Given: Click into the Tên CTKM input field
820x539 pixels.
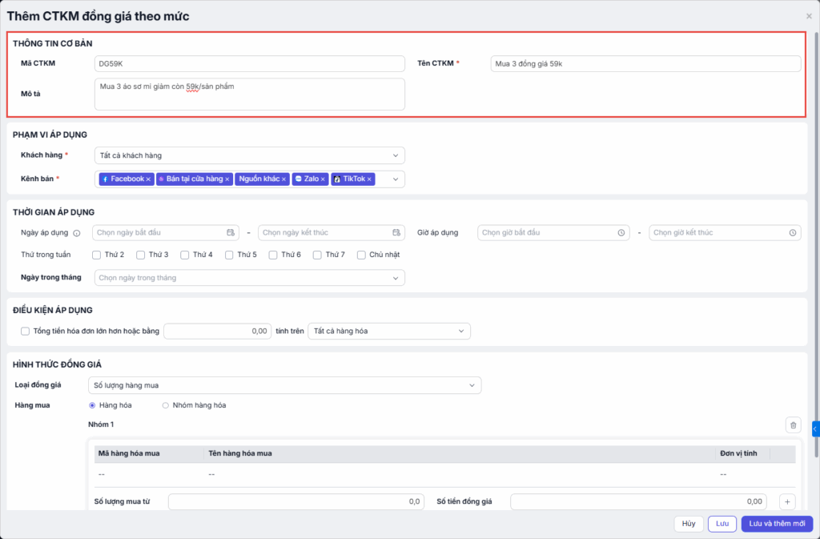Looking at the screenshot, I should [645, 64].
